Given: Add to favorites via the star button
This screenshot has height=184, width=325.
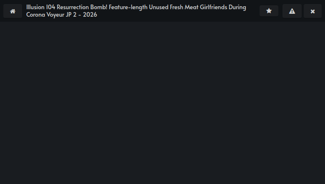Looking at the screenshot, I should [269, 11].
